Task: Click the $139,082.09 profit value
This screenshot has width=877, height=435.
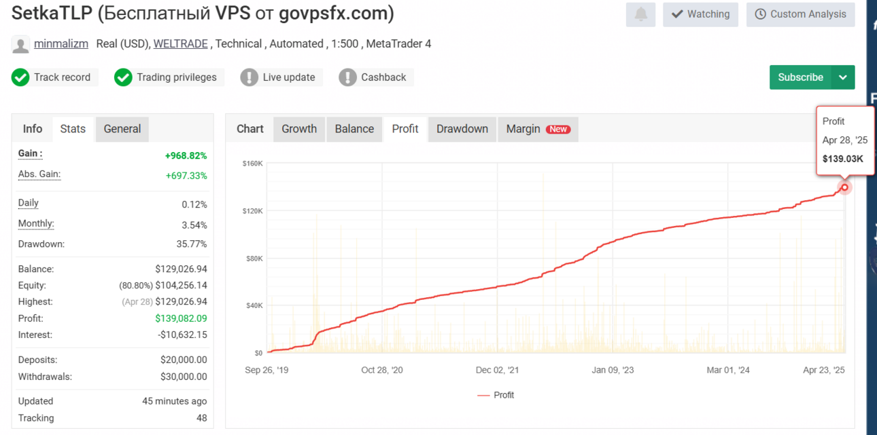Action: (181, 318)
